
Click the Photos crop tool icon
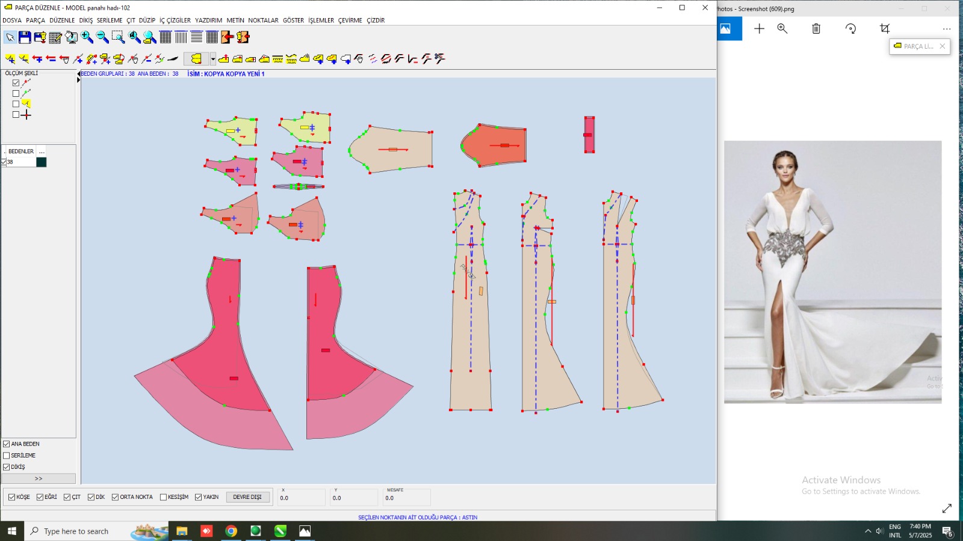pyautogui.click(x=884, y=28)
